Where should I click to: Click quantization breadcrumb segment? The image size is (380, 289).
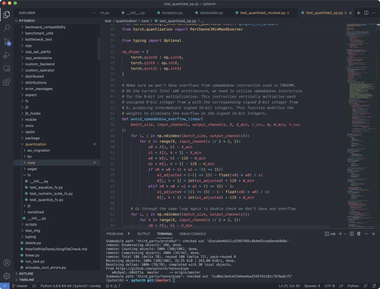(126, 21)
